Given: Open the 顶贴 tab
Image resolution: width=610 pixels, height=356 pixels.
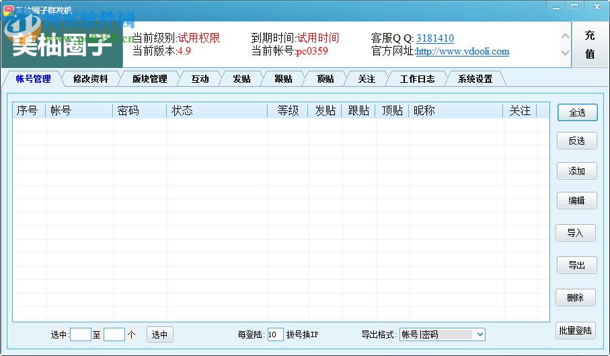Looking at the screenshot, I should pos(326,79).
